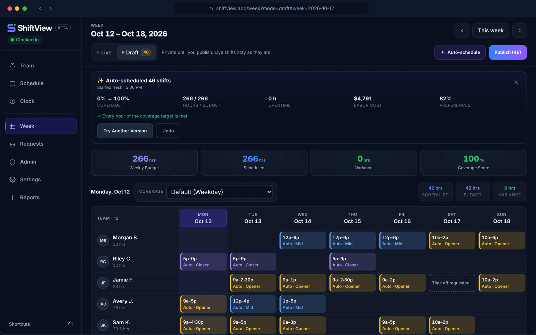Click the This week button

click(x=491, y=30)
